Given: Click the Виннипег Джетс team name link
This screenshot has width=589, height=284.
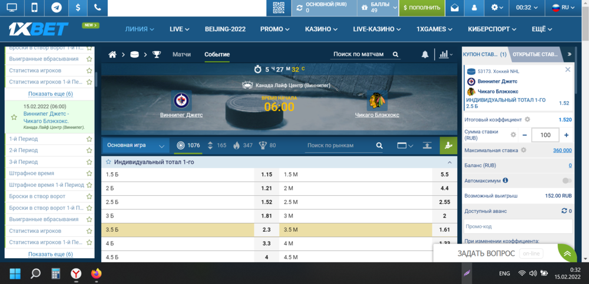Looking at the screenshot, I should 181,115.
